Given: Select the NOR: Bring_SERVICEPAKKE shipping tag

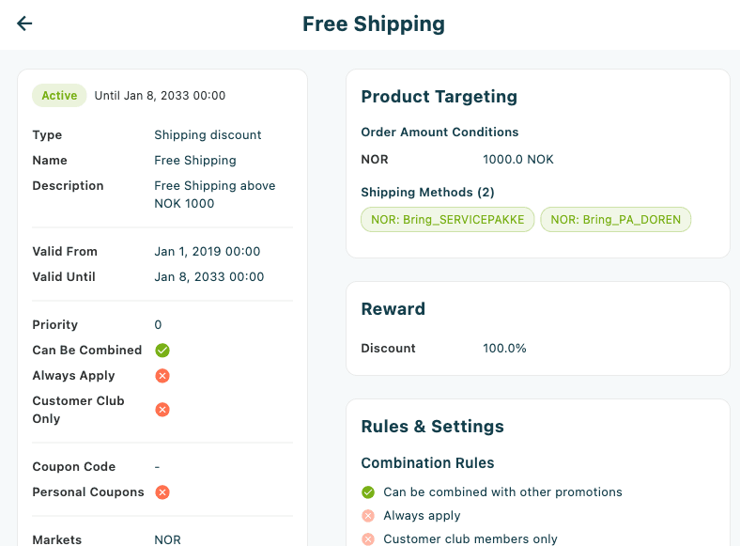Looking at the screenshot, I should 447,220.
